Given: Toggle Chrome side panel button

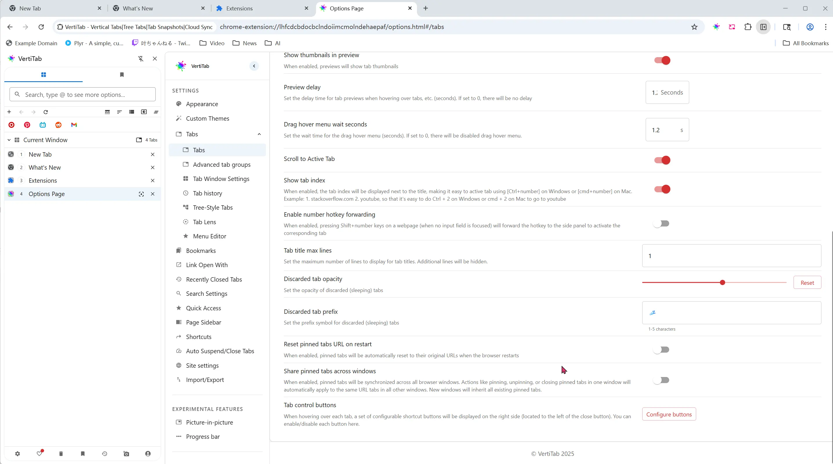Looking at the screenshot, I should [x=763, y=27].
